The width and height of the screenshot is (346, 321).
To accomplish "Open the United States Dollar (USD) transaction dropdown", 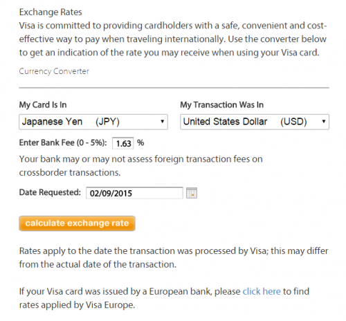I will coord(255,122).
